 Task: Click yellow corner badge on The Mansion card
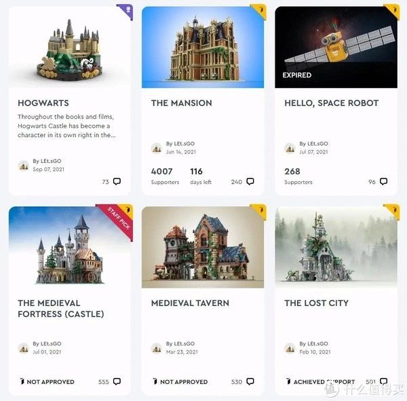(x=260, y=11)
